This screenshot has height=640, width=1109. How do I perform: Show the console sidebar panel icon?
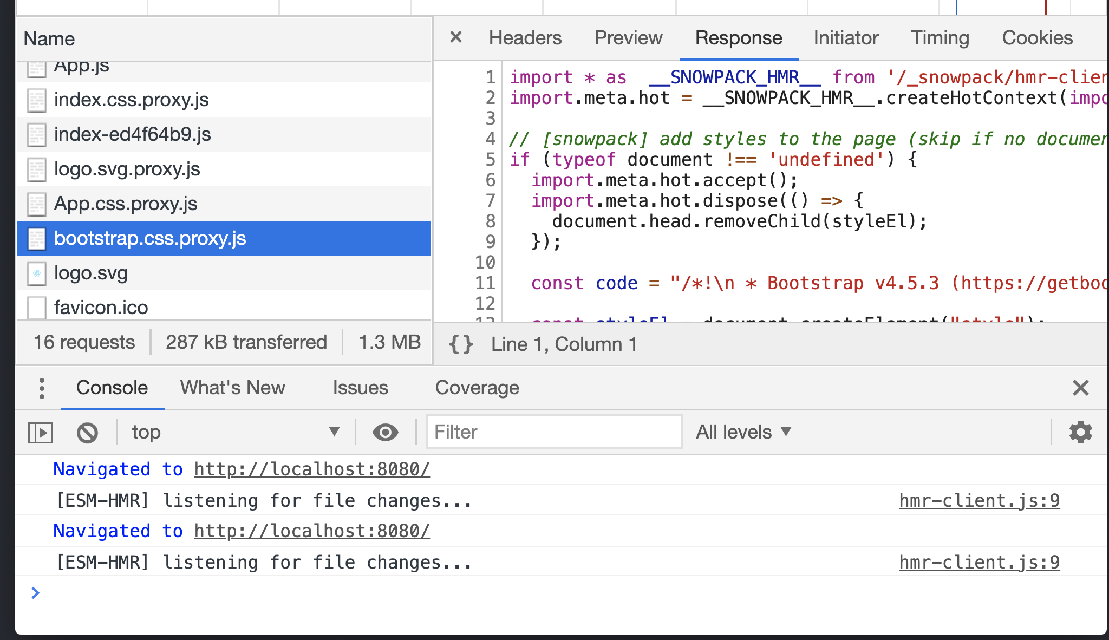point(39,432)
